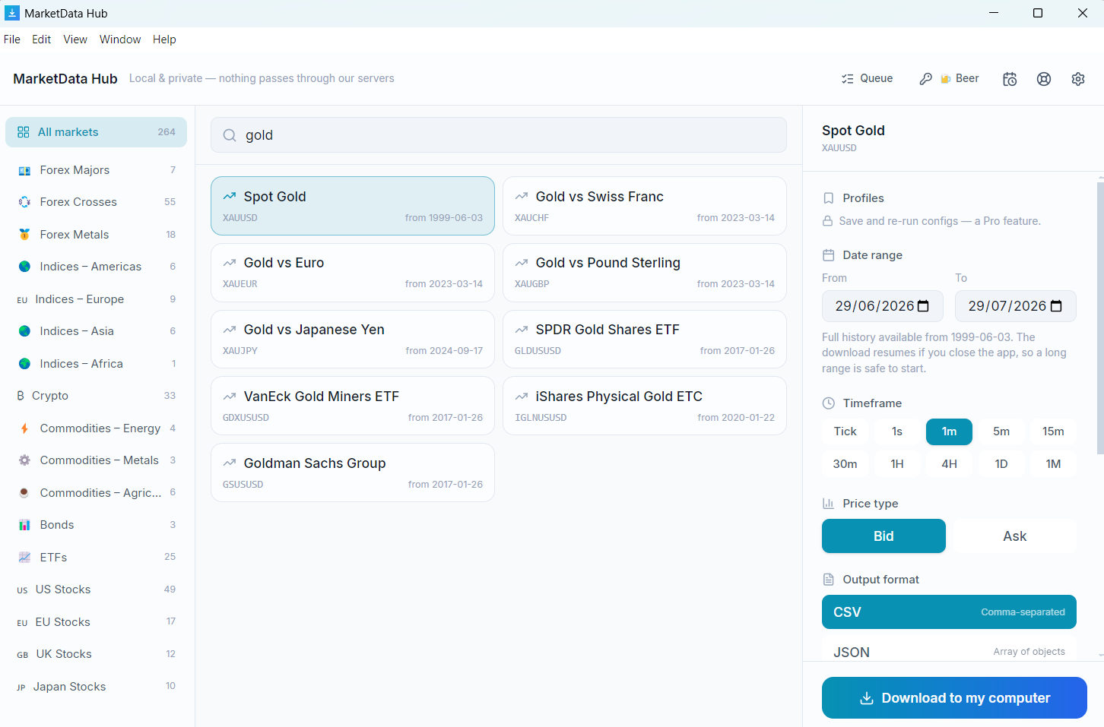Click the search field containing gold

point(499,135)
